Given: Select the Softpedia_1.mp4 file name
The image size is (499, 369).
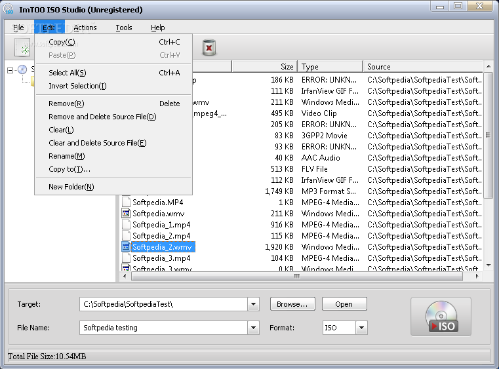Looking at the screenshot, I should (x=161, y=225).
